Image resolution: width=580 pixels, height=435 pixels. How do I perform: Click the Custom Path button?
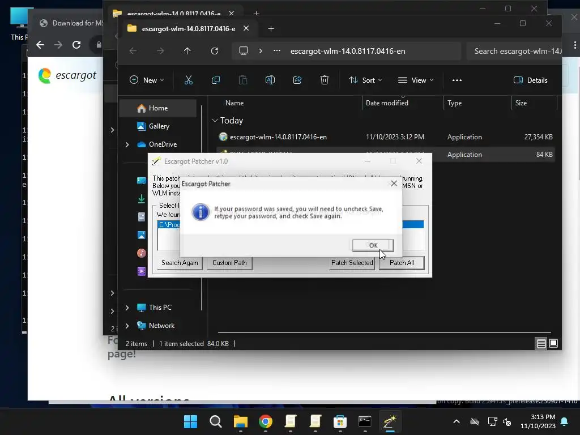click(229, 263)
